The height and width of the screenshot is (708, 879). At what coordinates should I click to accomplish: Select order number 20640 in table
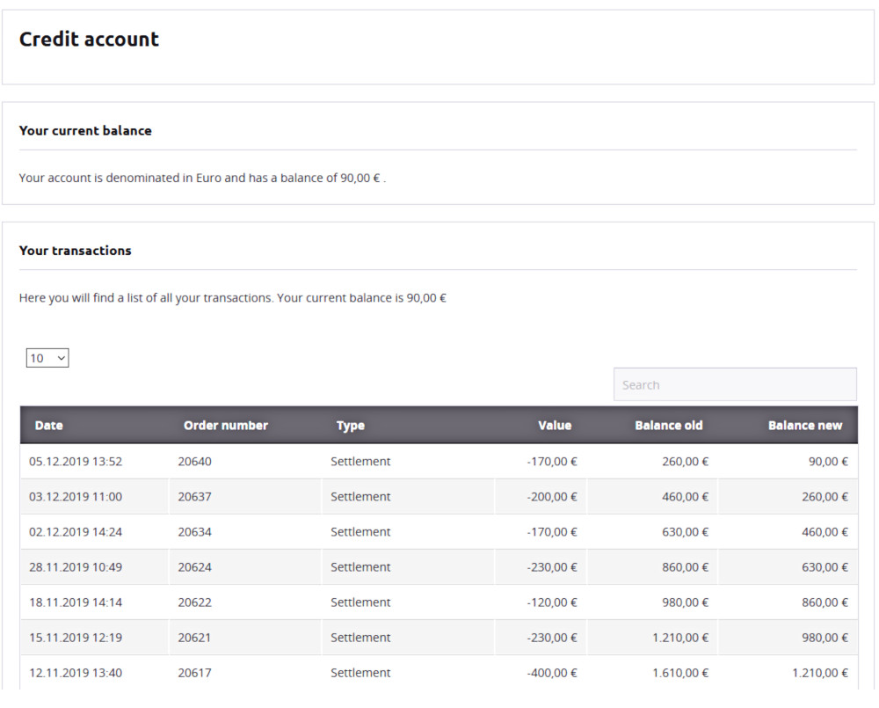pyautogui.click(x=194, y=462)
